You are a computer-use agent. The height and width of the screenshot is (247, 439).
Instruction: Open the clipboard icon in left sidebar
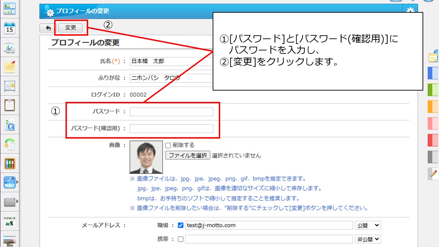10,105
